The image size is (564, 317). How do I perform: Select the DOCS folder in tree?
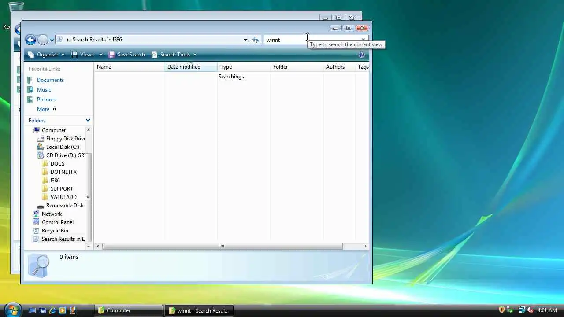click(x=57, y=164)
